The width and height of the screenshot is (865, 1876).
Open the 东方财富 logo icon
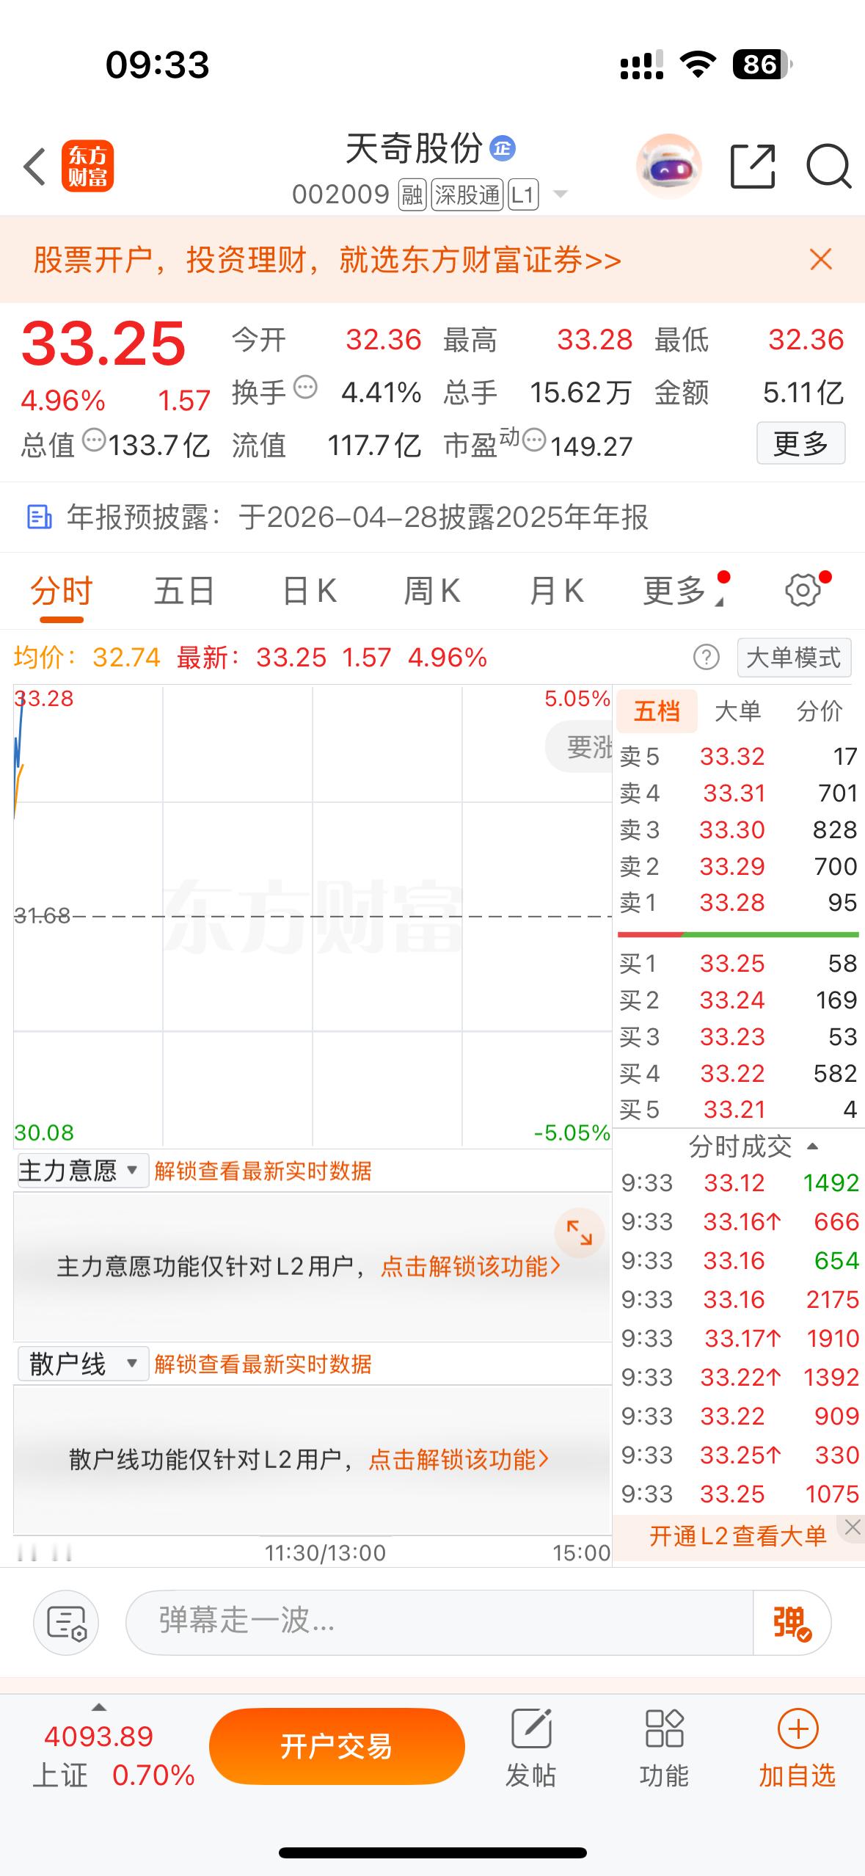87,167
